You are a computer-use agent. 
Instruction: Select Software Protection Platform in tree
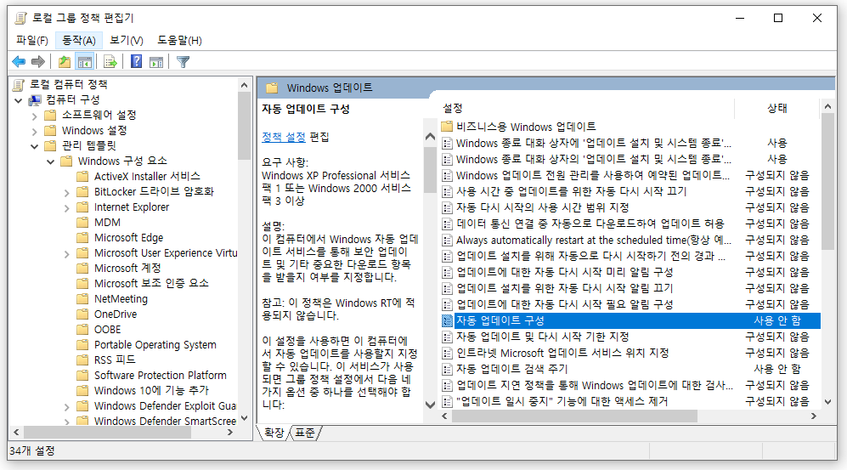click(160, 376)
